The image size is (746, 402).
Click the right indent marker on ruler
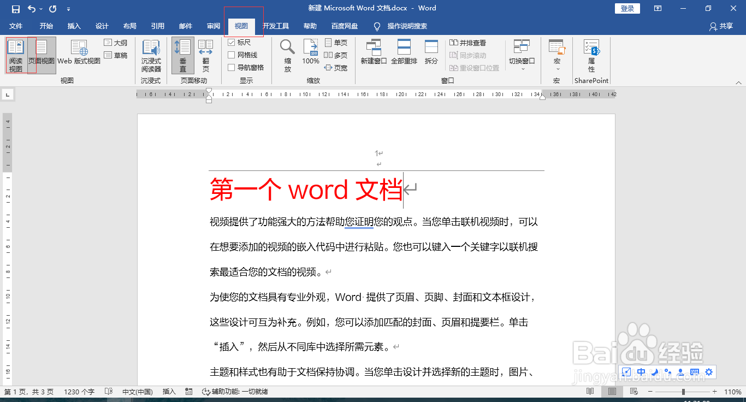pyautogui.click(x=542, y=97)
